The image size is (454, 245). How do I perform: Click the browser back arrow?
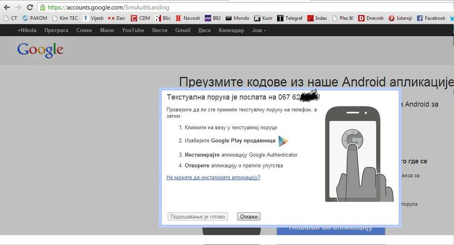click(x=7, y=7)
